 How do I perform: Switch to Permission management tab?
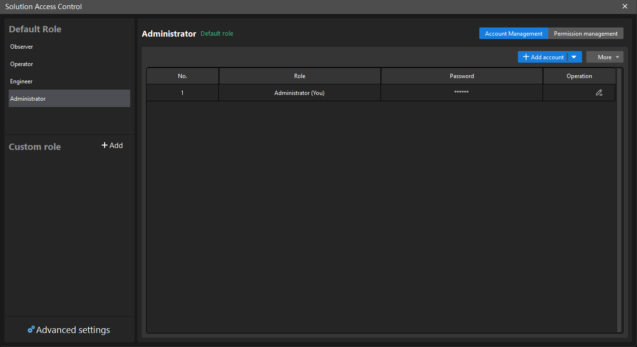tap(586, 33)
